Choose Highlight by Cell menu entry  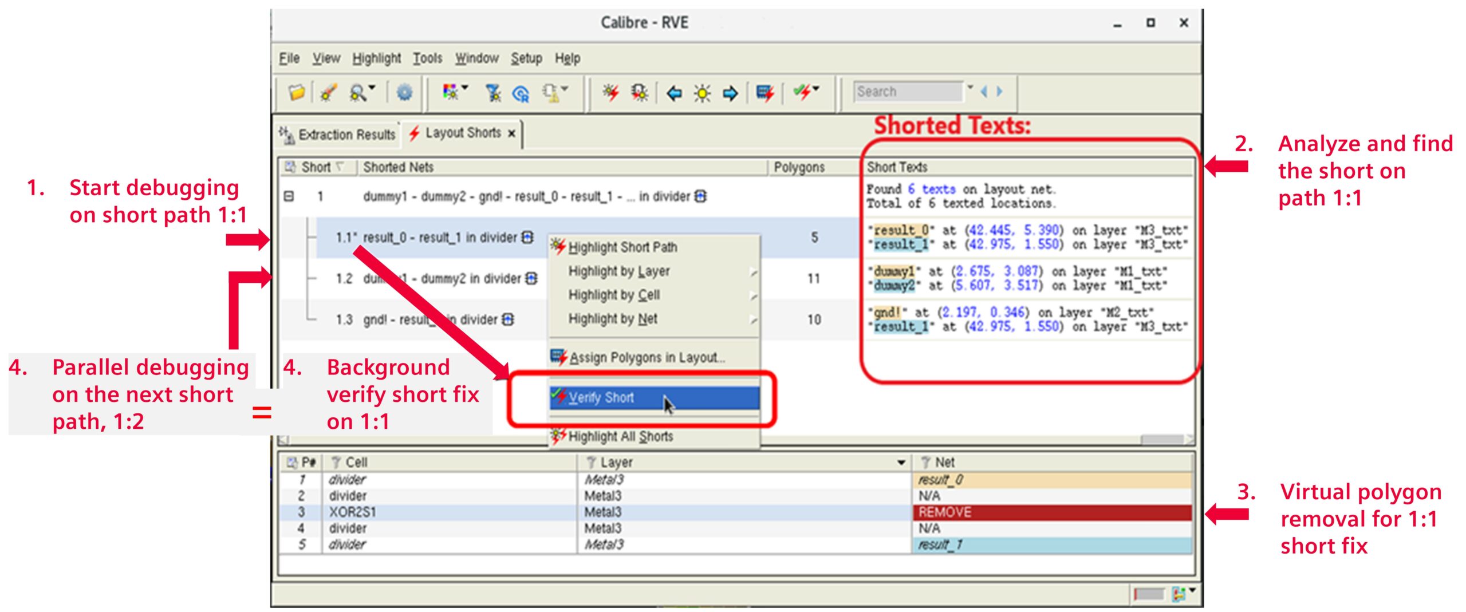(x=654, y=295)
